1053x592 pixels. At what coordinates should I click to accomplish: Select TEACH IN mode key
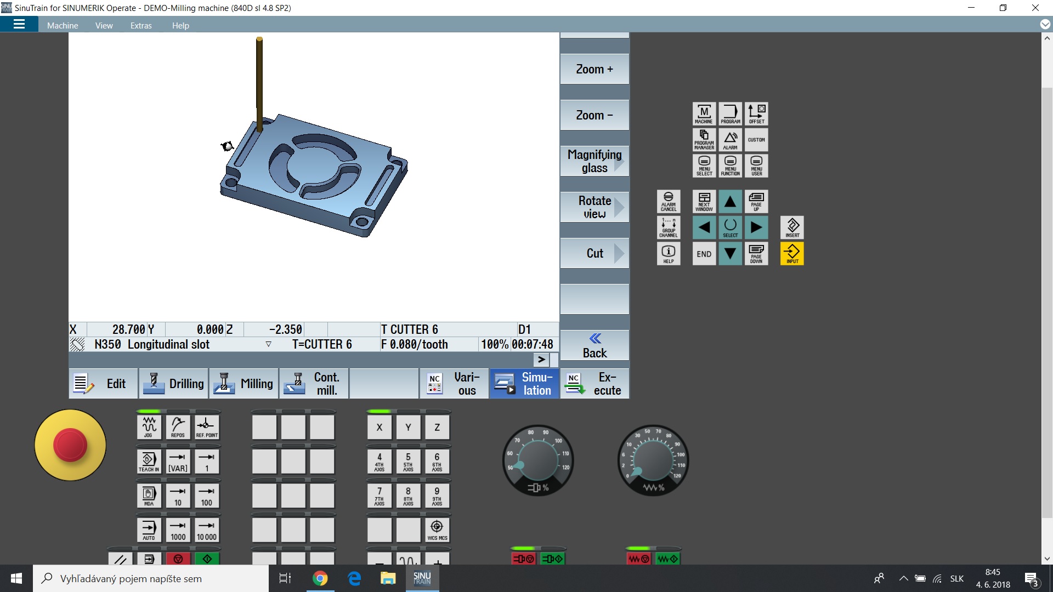[149, 462]
